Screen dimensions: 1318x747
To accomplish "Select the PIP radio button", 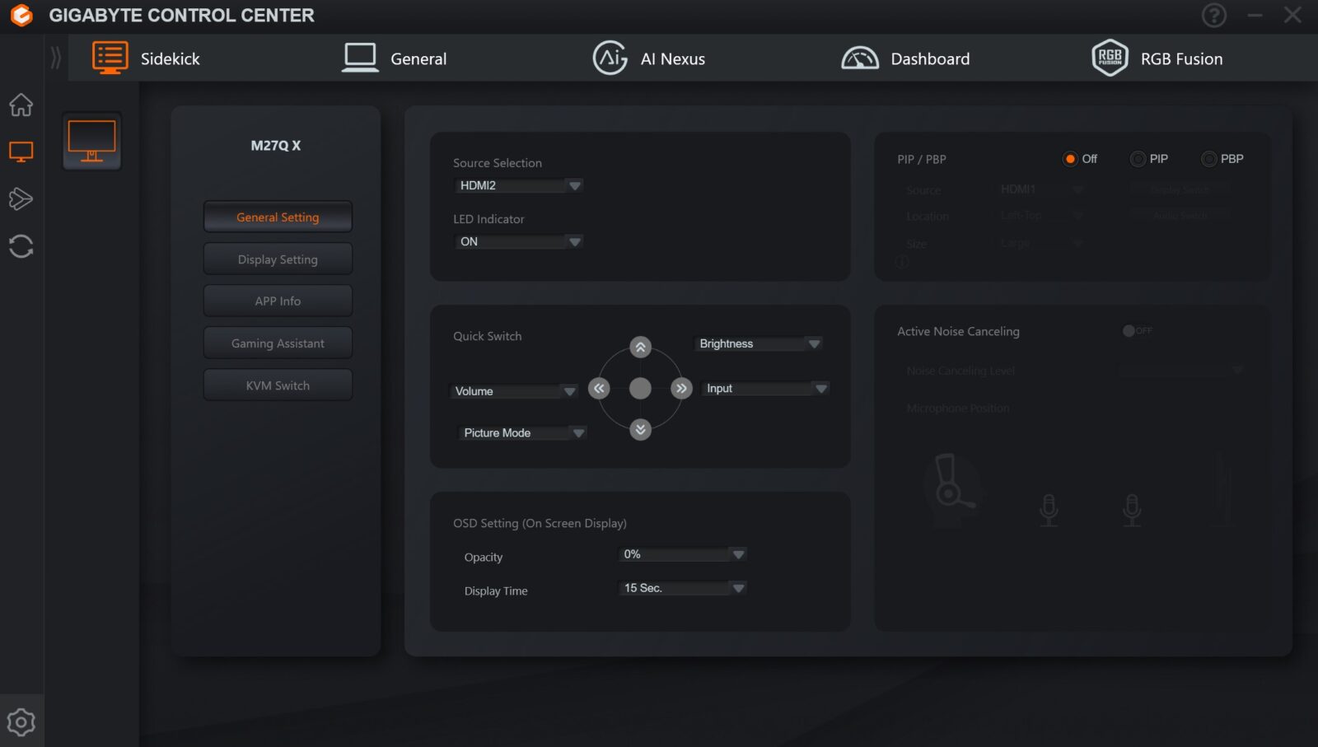I will (1138, 159).
